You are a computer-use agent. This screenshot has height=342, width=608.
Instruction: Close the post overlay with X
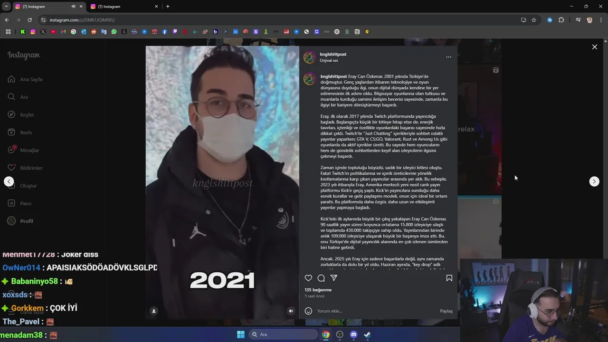(x=594, y=47)
